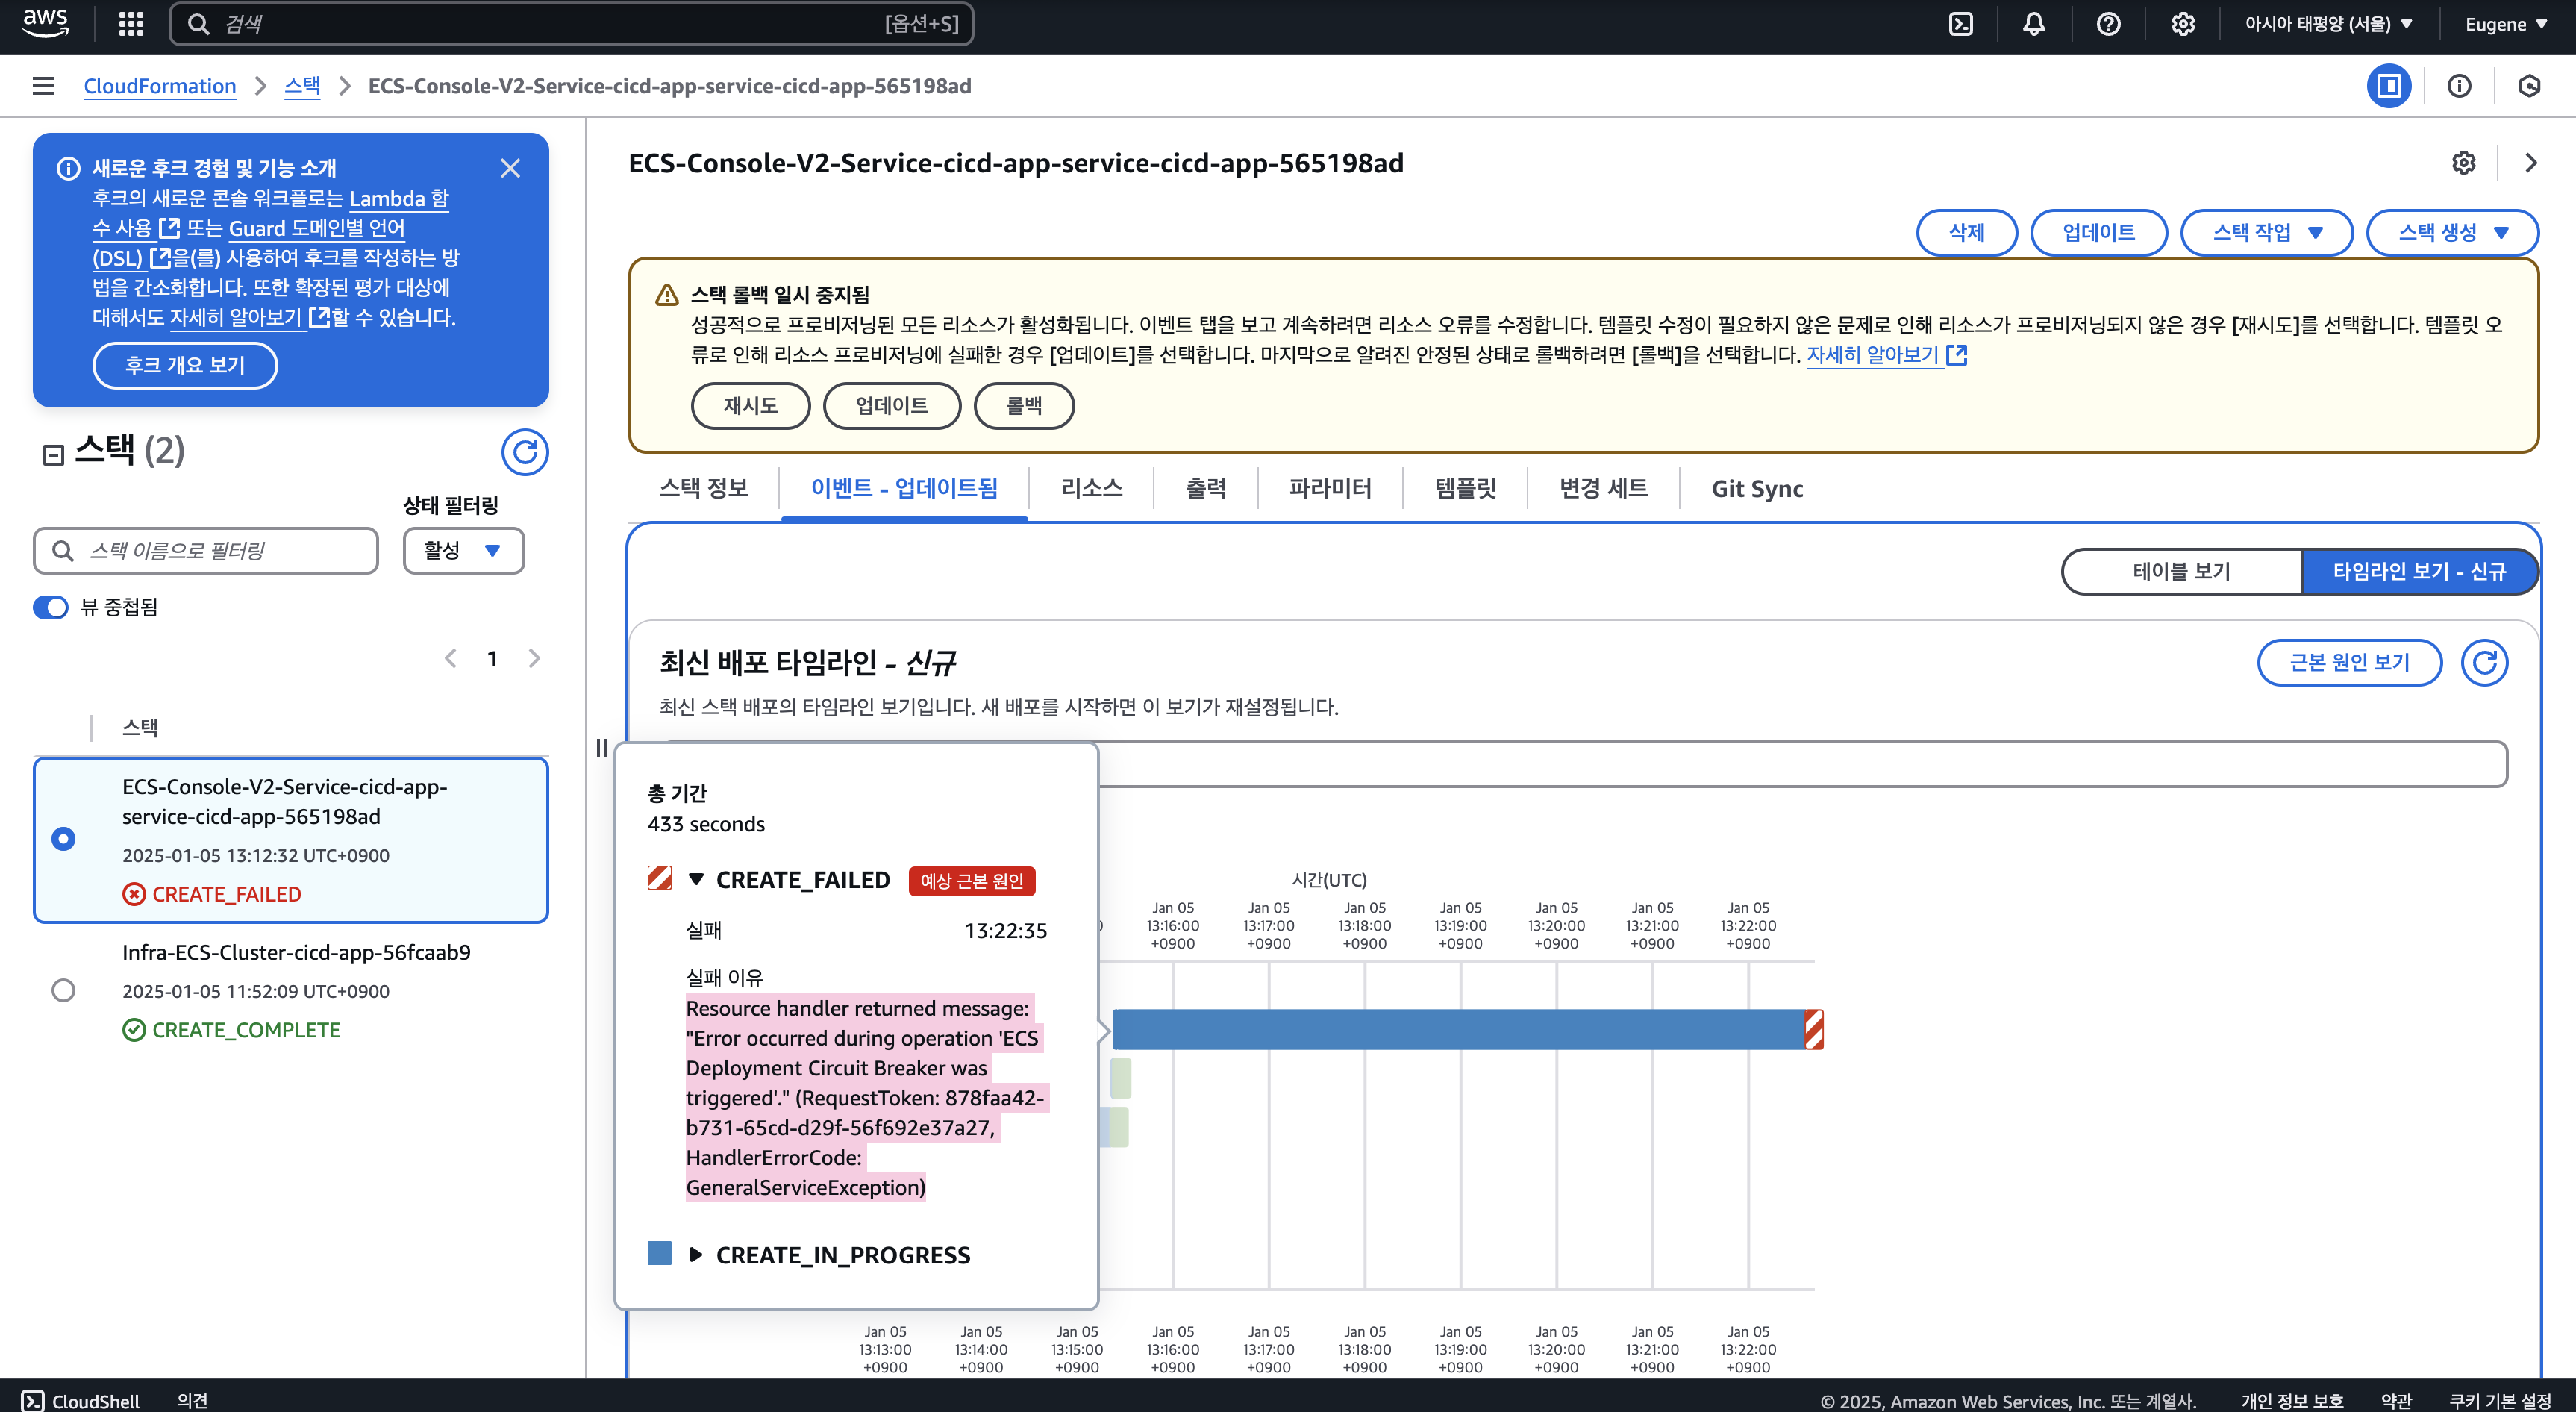Open the 템플릿 tab
The image size is (2576, 1412).
pos(1465,488)
